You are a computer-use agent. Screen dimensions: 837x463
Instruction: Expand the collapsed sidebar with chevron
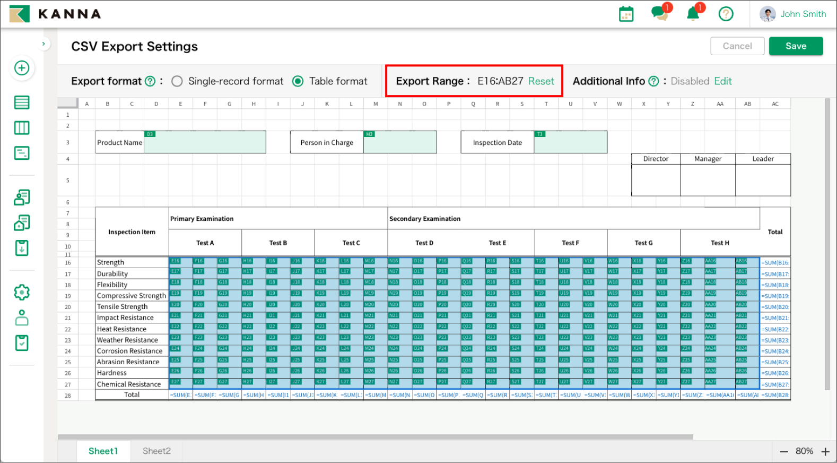pyautogui.click(x=43, y=44)
